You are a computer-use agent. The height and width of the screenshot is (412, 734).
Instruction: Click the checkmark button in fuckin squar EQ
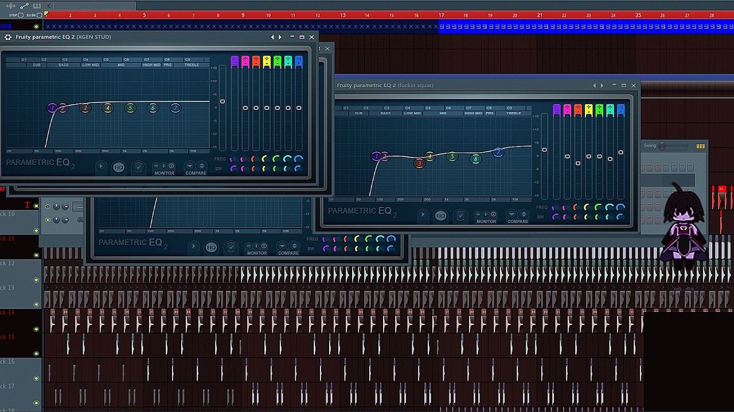(460, 215)
